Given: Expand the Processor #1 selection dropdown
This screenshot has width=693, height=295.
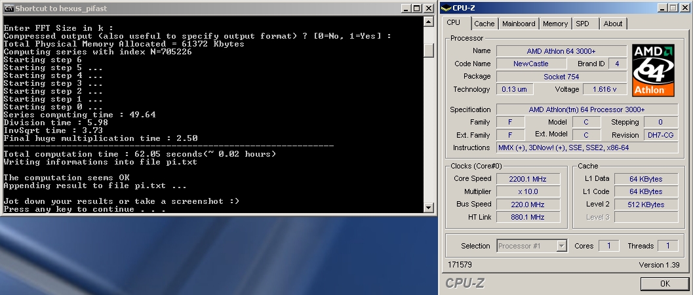Looking at the screenshot, I should [x=561, y=246].
